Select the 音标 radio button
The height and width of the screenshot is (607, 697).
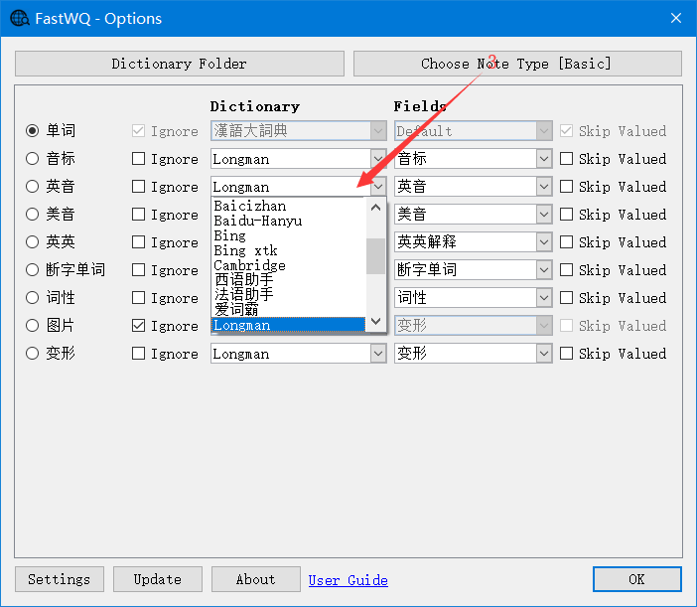33,159
